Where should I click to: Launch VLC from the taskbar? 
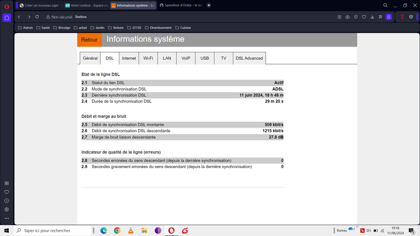click(131, 231)
